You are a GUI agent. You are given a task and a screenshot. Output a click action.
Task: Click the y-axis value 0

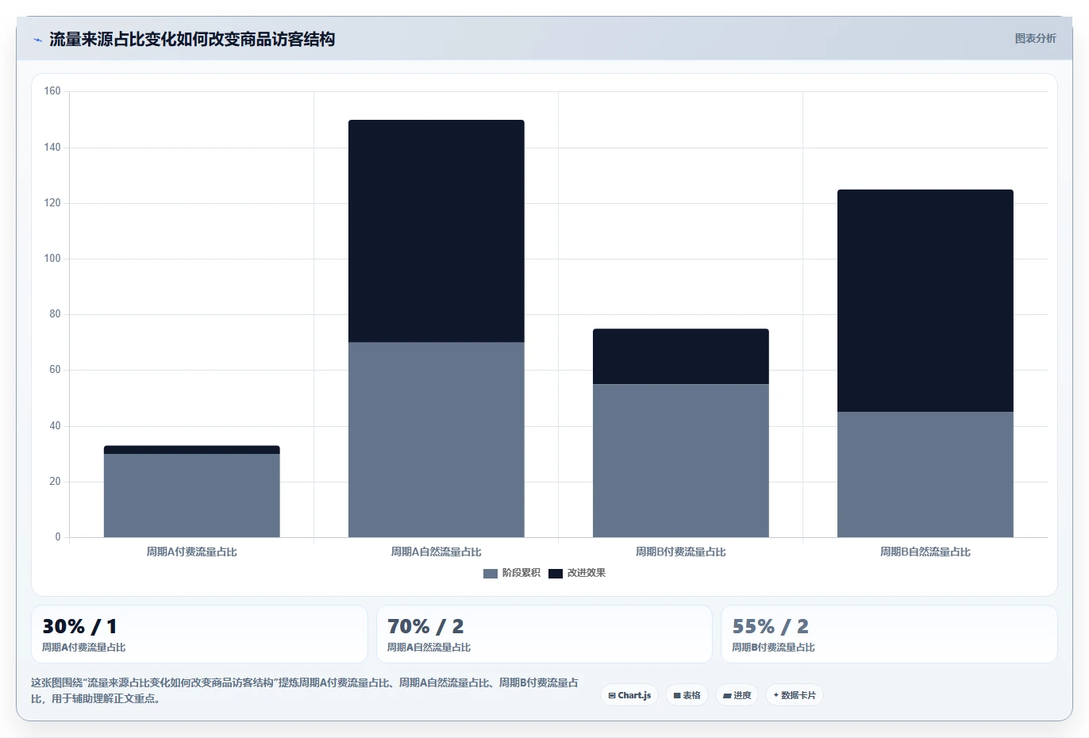click(58, 537)
